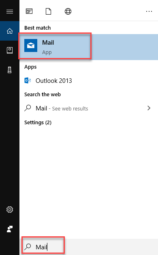Filter results by Documents icon
The height and width of the screenshot is (255, 158).
[48, 11]
